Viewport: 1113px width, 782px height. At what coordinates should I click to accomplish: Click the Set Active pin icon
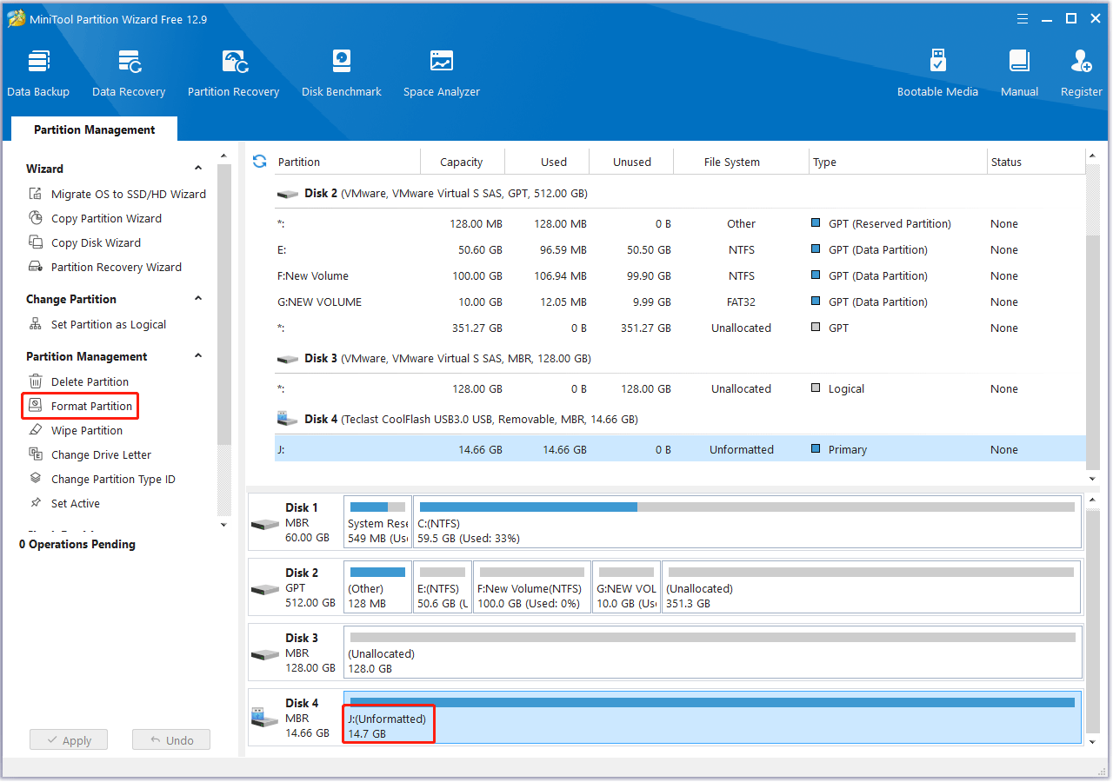36,503
